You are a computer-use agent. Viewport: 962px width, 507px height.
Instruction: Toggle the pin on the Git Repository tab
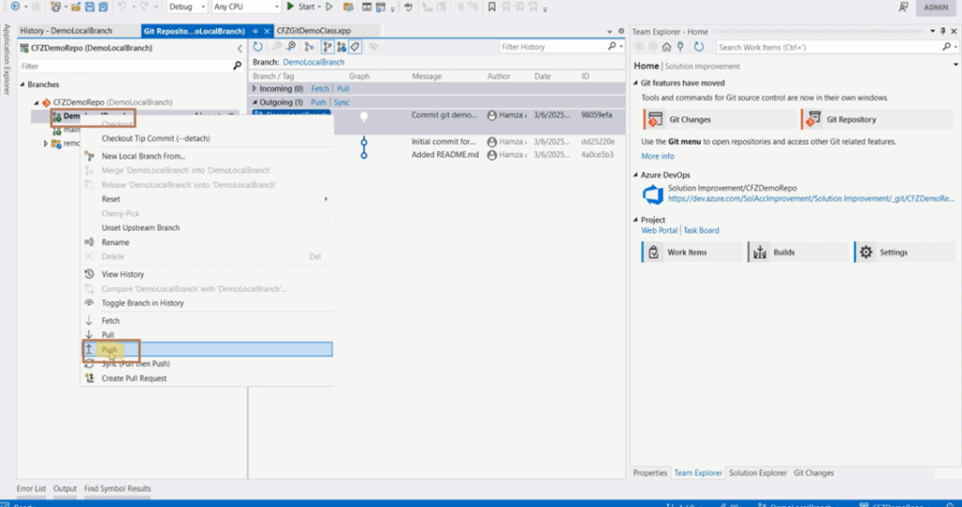click(256, 31)
